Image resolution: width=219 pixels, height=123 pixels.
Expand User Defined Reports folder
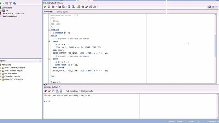[0, 79]
